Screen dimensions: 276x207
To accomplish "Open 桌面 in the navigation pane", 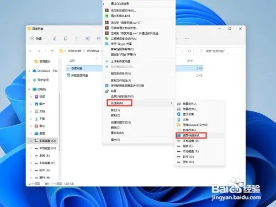I will click(40, 134).
